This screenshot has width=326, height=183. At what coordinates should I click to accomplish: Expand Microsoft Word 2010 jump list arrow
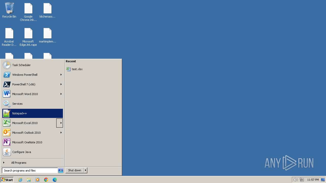coord(61,94)
